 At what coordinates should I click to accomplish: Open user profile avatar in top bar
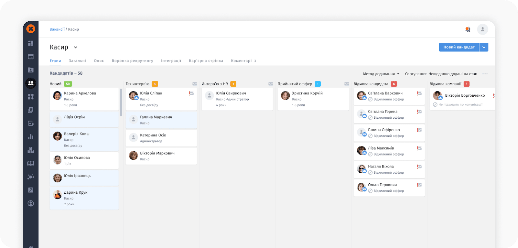coord(482,29)
